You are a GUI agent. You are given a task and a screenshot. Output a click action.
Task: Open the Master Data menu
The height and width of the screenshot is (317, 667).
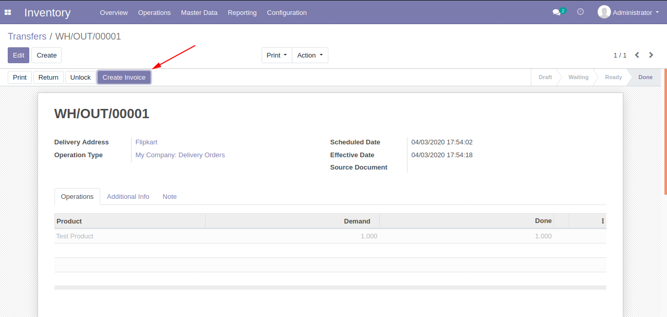199,12
